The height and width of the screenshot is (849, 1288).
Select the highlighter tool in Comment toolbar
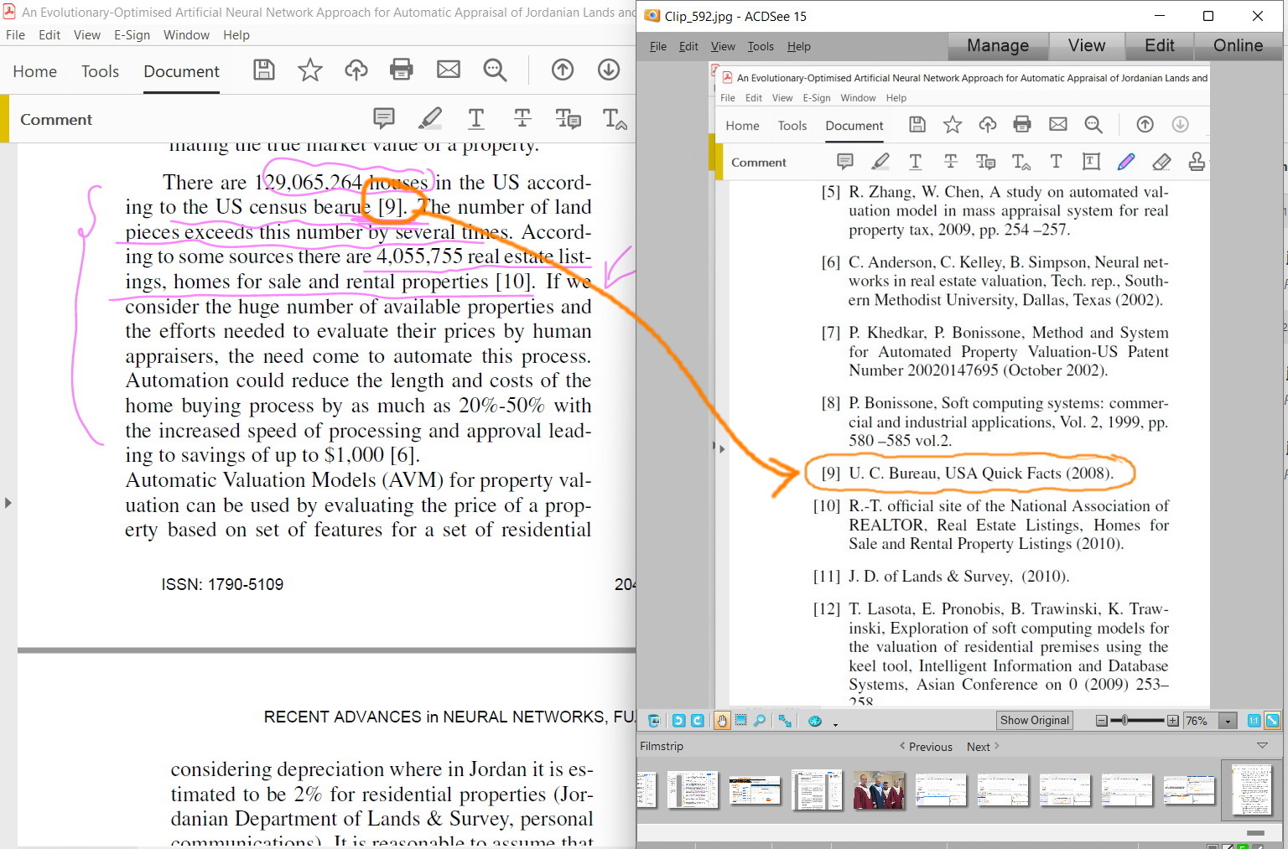pyautogui.click(x=881, y=161)
